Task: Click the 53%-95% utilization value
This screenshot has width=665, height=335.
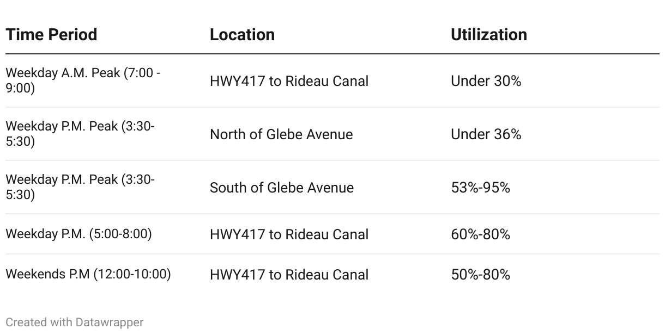Action: pos(481,188)
